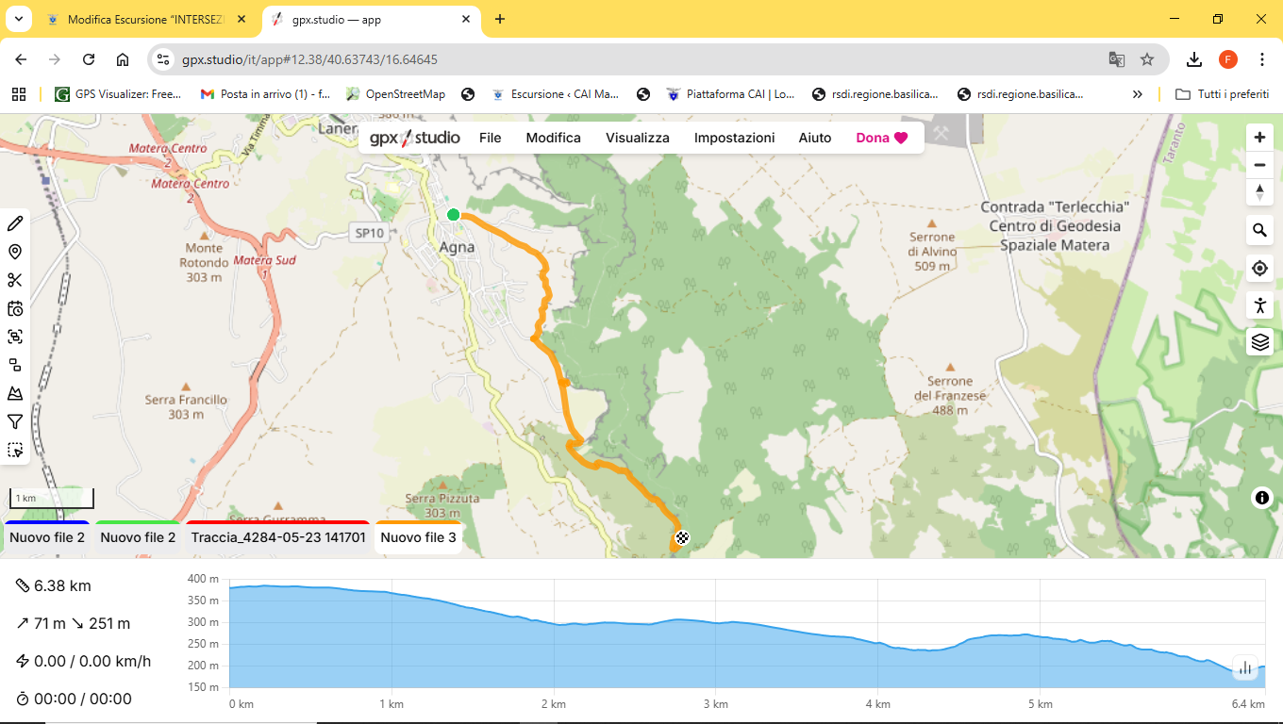
Task: Click the checkered finish marker
Action: pyautogui.click(x=682, y=538)
